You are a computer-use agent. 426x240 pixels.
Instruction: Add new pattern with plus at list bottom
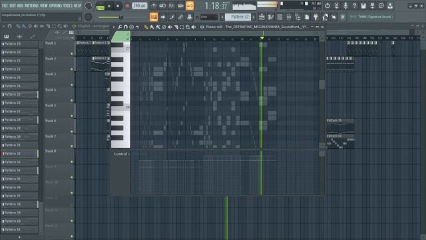19,237
